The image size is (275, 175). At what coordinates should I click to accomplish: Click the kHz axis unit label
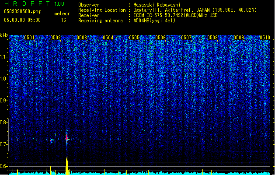(x=4, y=35)
